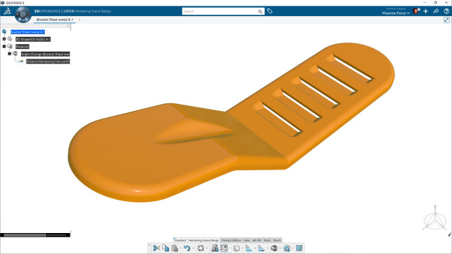Viewport: 452px width, 254px height.
Task: Click the render scene icon with plus badge
Action: tap(214, 248)
